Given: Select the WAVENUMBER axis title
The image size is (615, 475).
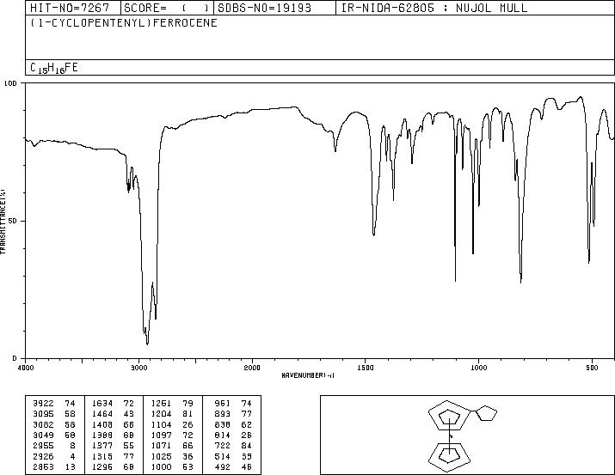Looking at the screenshot, I should point(308,375).
